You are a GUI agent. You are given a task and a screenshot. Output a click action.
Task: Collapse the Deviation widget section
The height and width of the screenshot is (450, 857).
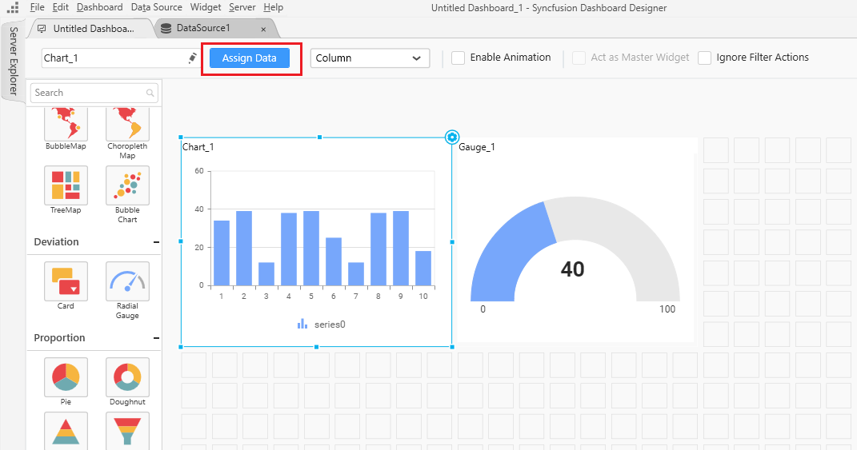tap(156, 242)
